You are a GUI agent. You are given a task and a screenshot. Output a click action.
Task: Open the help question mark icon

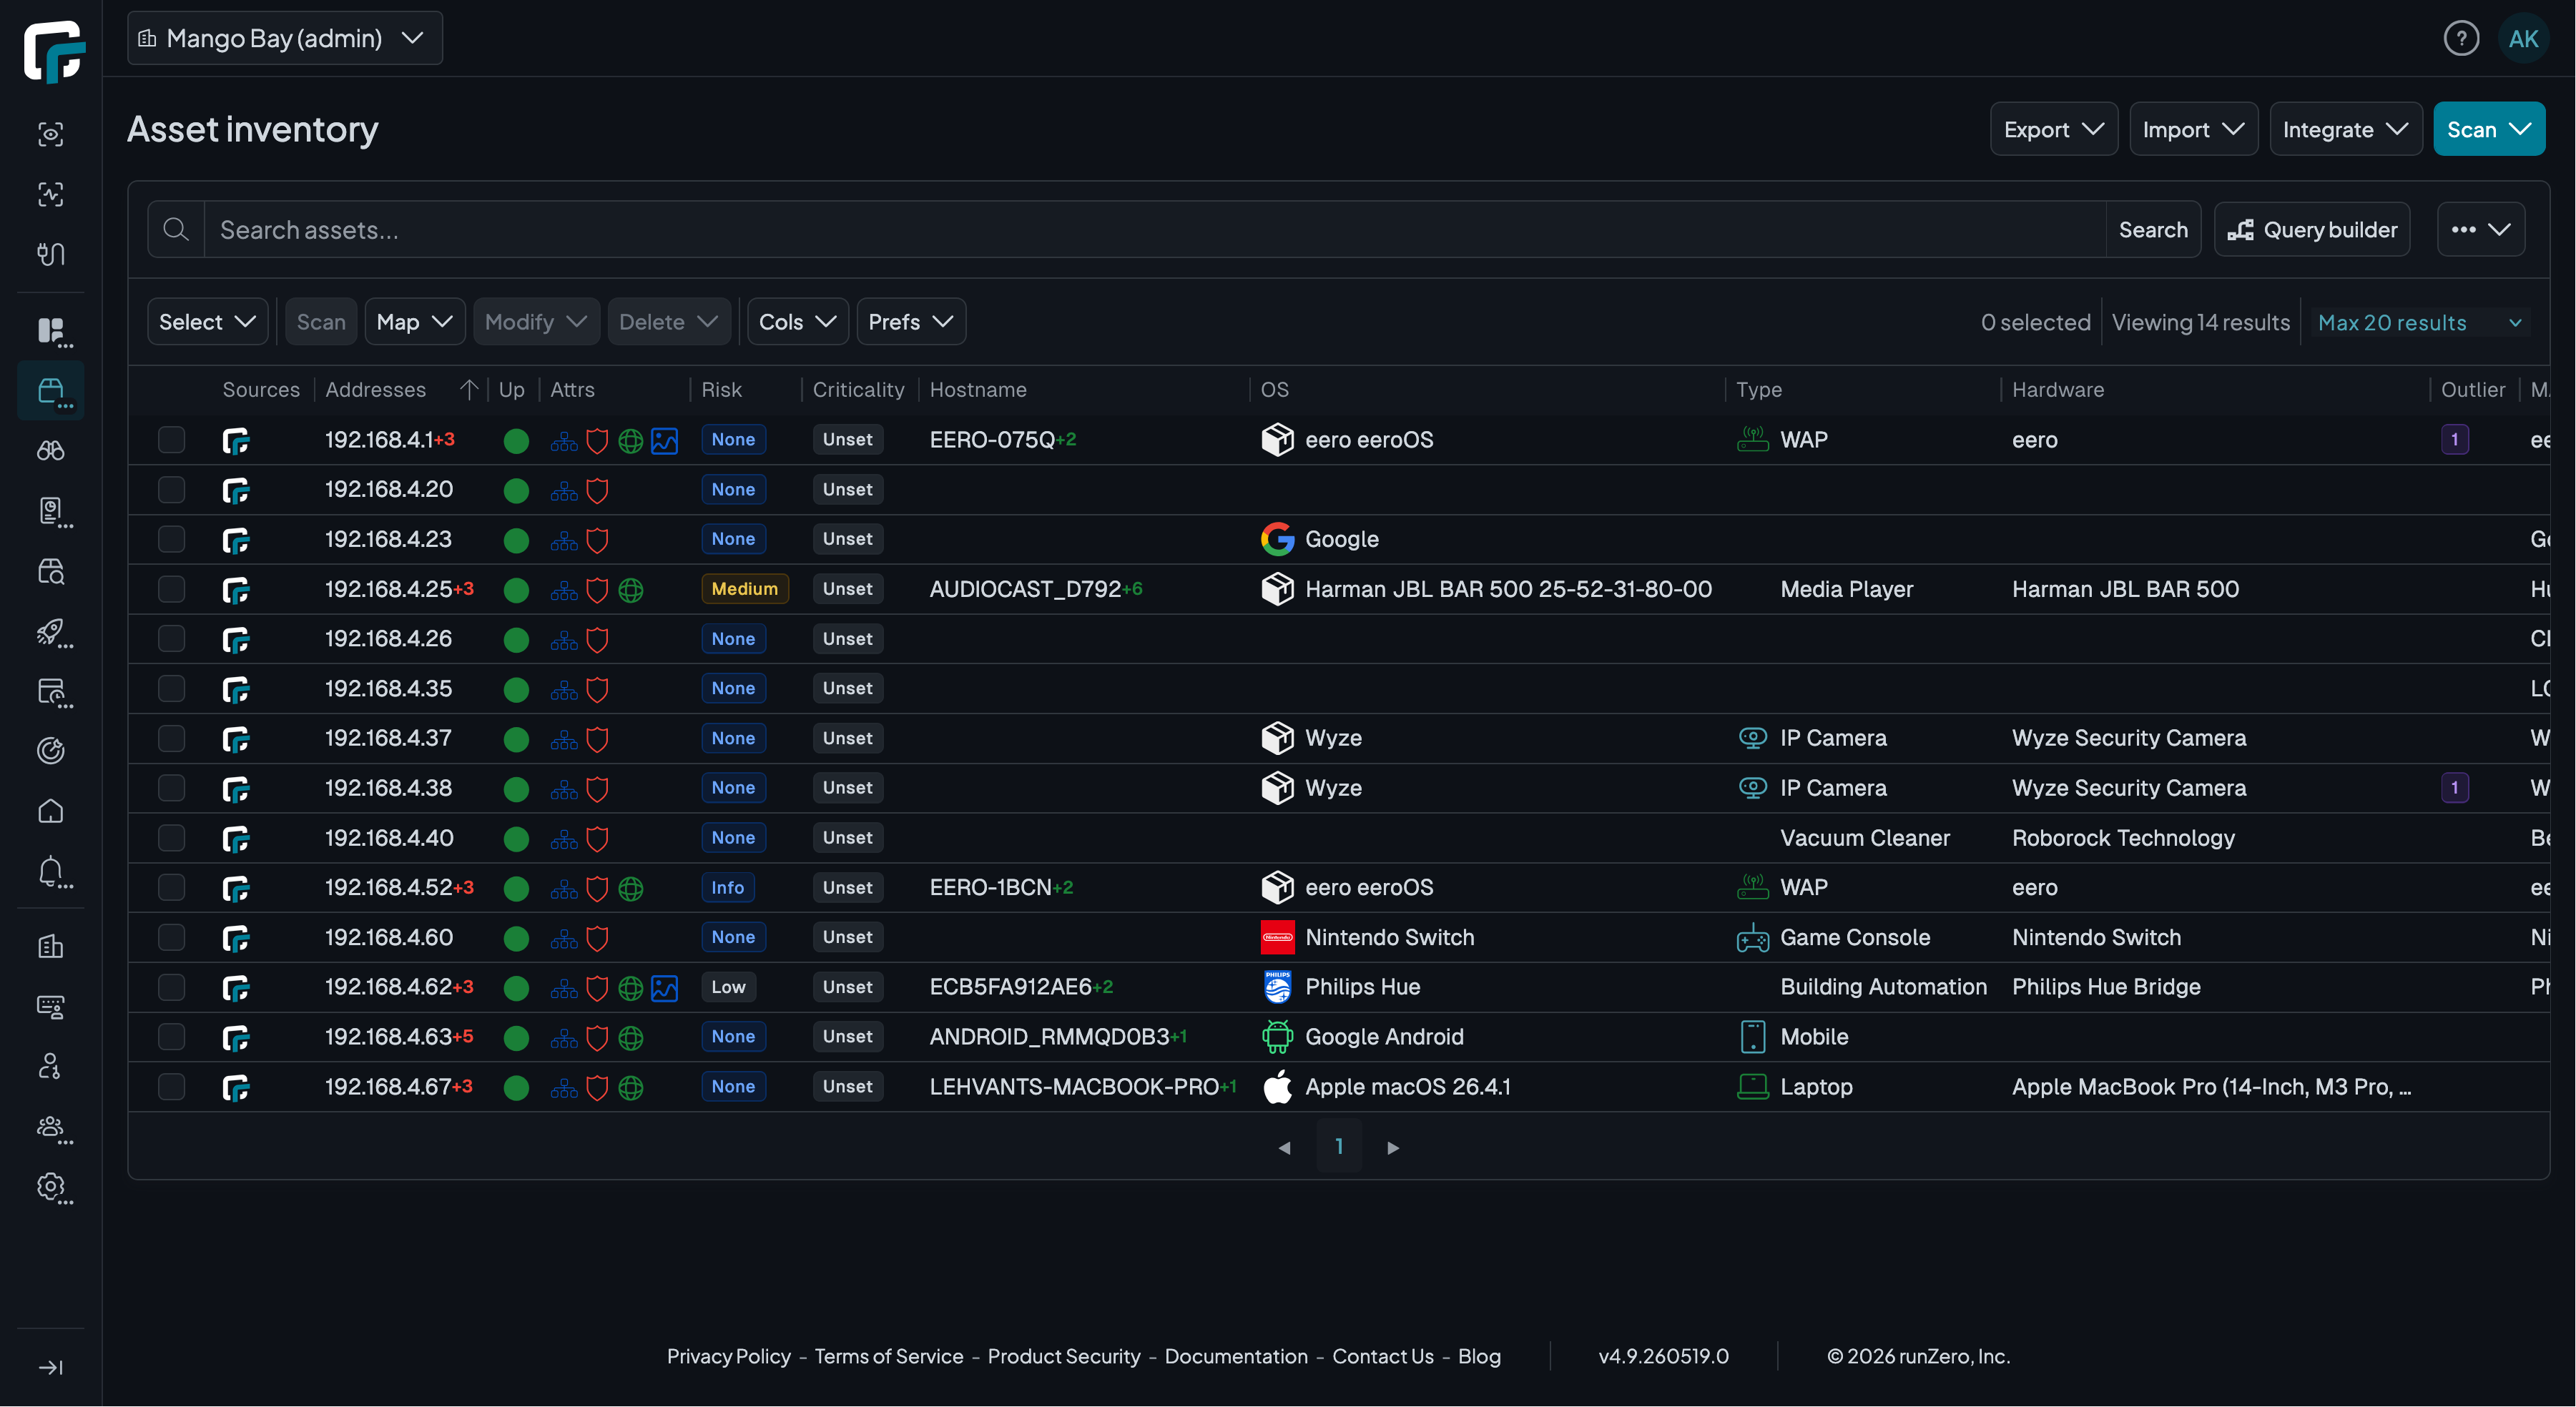(2461, 39)
